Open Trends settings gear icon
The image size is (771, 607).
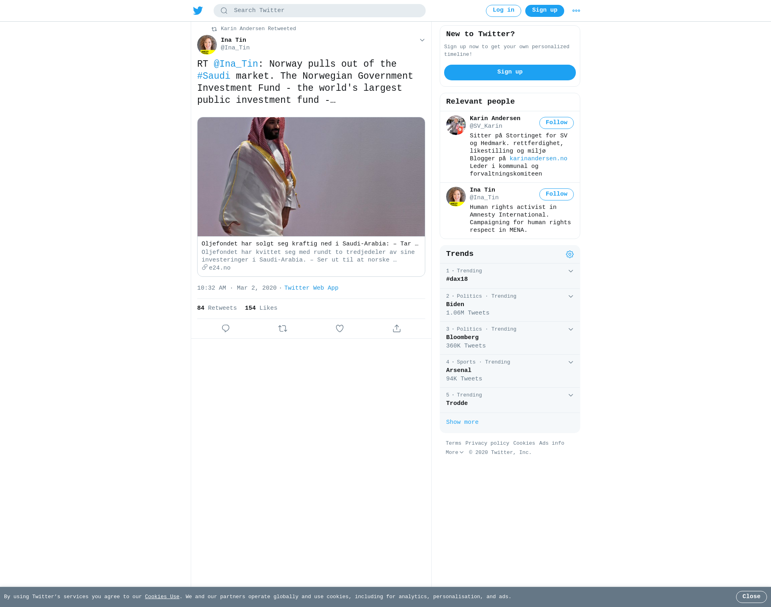coord(570,254)
